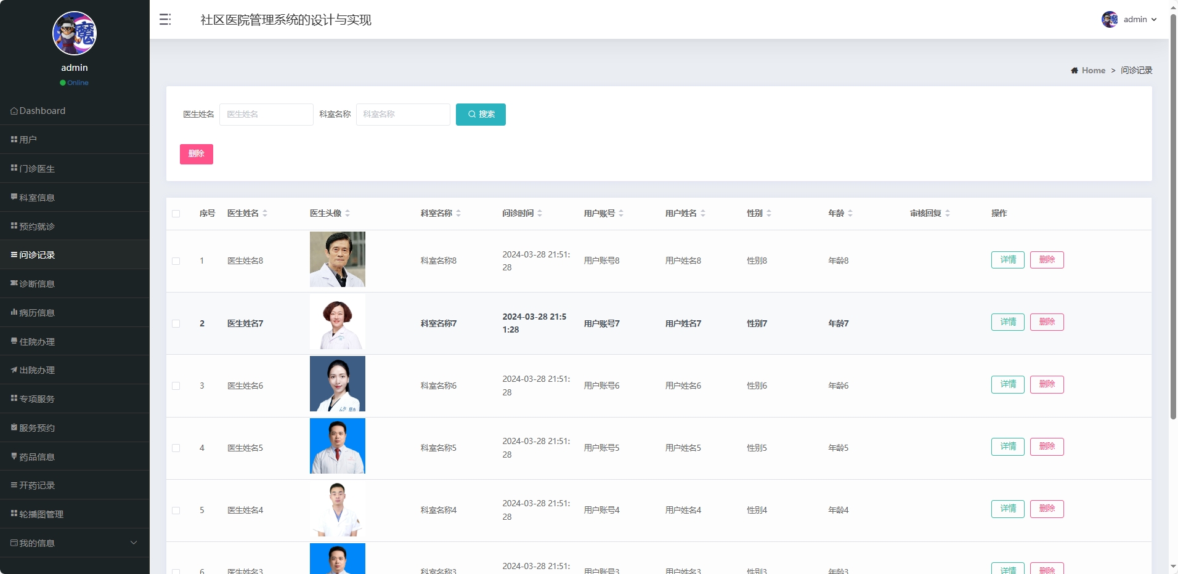This screenshot has width=1178, height=574.
Task: Sort by 审核回复 column arrows
Action: pyautogui.click(x=948, y=213)
